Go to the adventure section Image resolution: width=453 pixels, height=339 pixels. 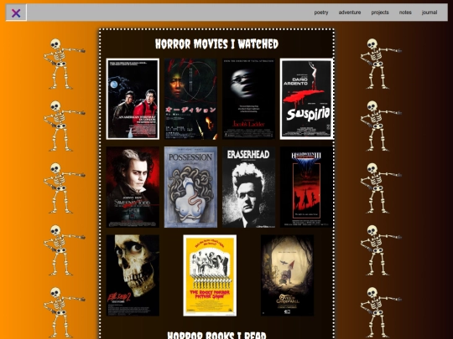350,13
